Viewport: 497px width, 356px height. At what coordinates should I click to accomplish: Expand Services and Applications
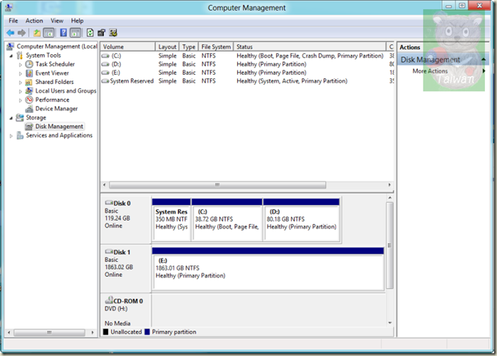pyautogui.click(x=11, y=136)
